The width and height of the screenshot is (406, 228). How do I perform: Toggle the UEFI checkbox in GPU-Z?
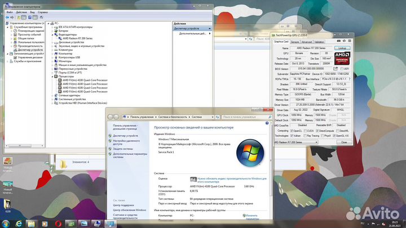click(x=342, y=69)
